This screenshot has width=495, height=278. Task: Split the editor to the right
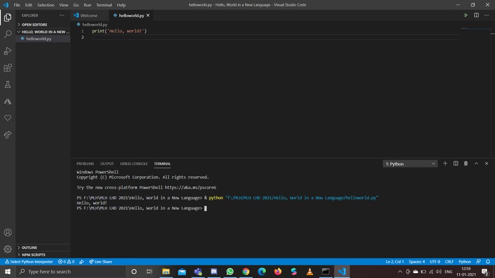476,15
